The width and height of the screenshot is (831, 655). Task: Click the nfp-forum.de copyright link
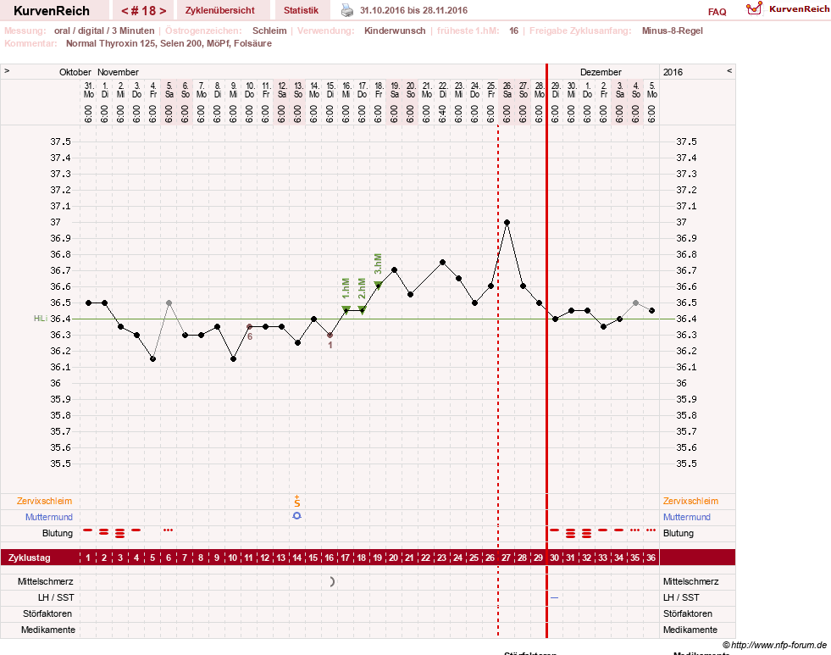click(775, 645)
